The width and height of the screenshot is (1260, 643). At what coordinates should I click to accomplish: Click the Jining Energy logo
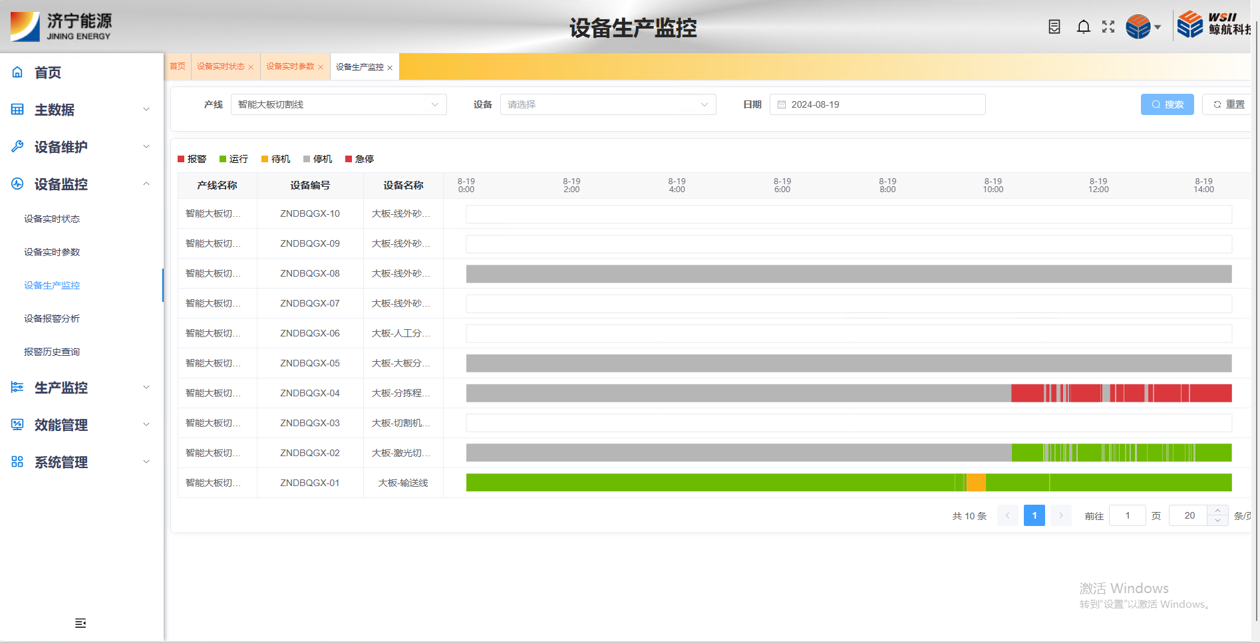pos(61,27)
